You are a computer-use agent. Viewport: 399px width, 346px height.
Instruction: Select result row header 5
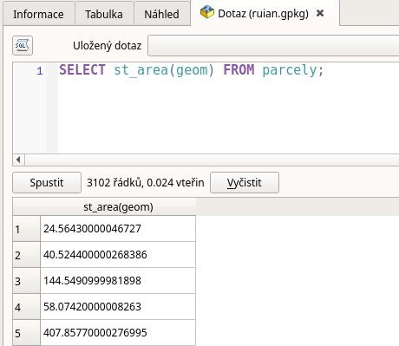click(26, 333)
